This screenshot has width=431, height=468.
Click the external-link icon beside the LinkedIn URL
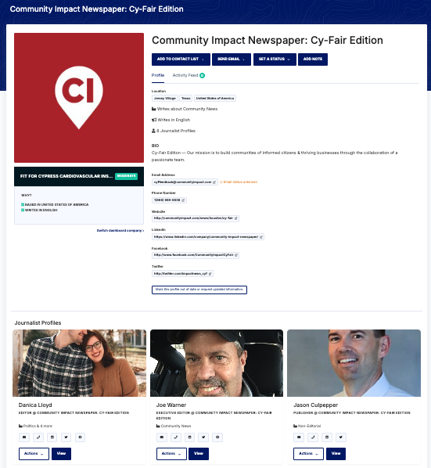[261, 237]
